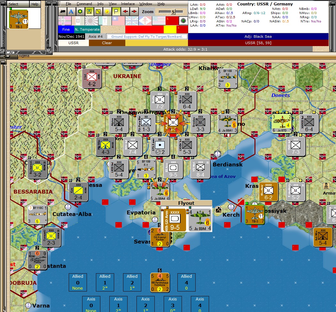Open the View menu
336x312 pixels.
point(113,4)
